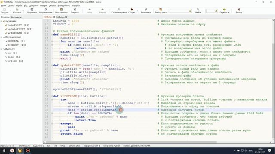Click the Найти (Find) magnifier icon
This screenshot has width=275, height=154.
(x=198, y=9)
